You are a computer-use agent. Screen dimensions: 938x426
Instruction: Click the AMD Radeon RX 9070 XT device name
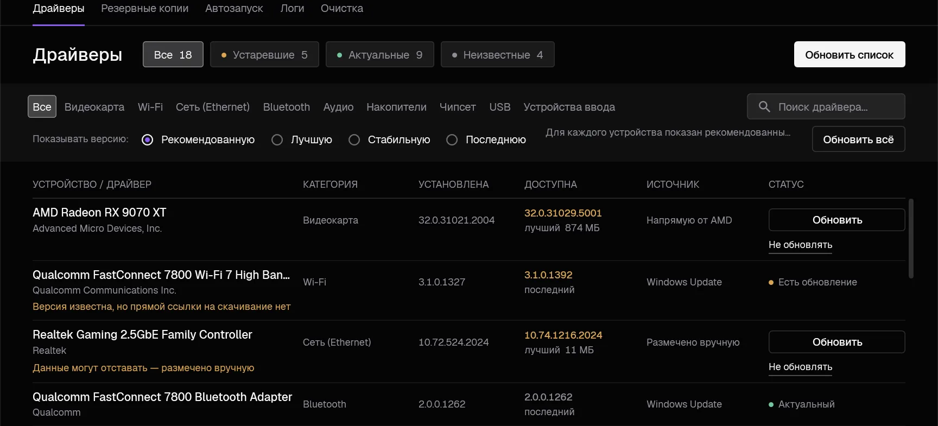(x=99, y=213)
